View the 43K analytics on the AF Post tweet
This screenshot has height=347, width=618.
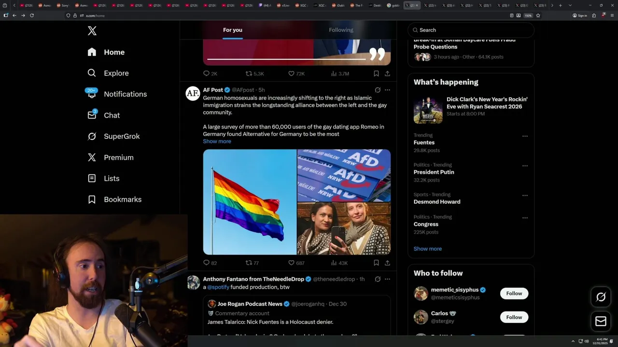(339, 263)
